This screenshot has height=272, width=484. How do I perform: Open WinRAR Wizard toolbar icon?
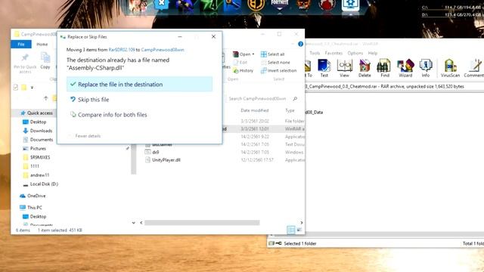[405, 68]
